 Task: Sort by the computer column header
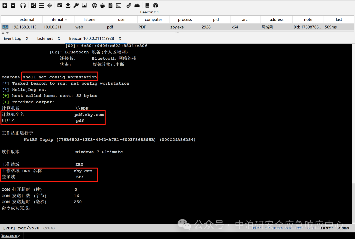click(153, 19)
